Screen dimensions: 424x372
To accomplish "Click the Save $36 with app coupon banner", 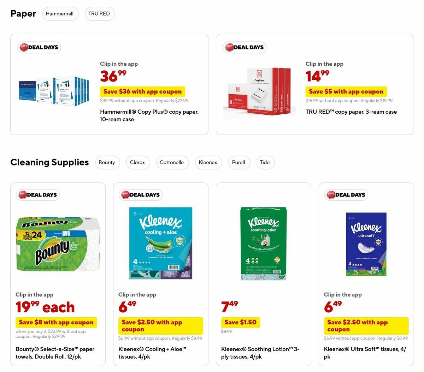I will (142, 91).
